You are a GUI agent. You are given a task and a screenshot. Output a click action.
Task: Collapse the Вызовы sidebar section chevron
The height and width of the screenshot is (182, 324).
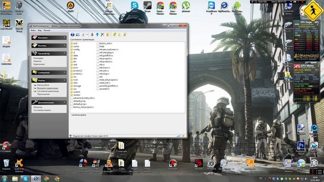pyautogui.click(x=65, y=45)
